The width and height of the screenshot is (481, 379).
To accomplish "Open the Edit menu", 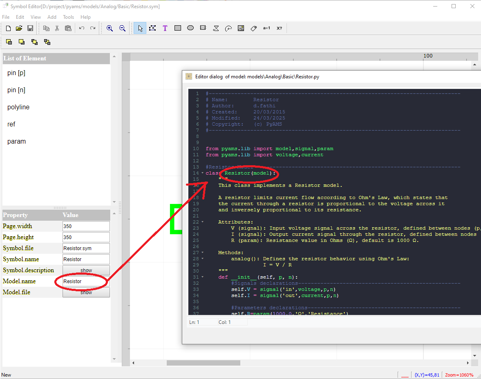I will (x=20, y=17).
